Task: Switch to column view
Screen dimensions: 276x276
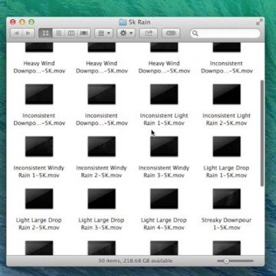Action: [71, 33]
